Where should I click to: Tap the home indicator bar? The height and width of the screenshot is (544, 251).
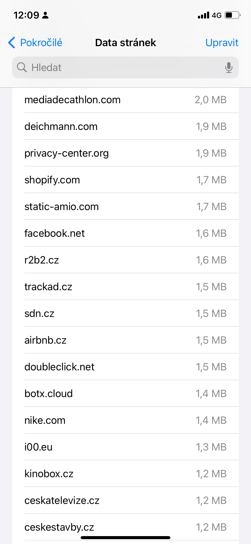click(125, 538)
